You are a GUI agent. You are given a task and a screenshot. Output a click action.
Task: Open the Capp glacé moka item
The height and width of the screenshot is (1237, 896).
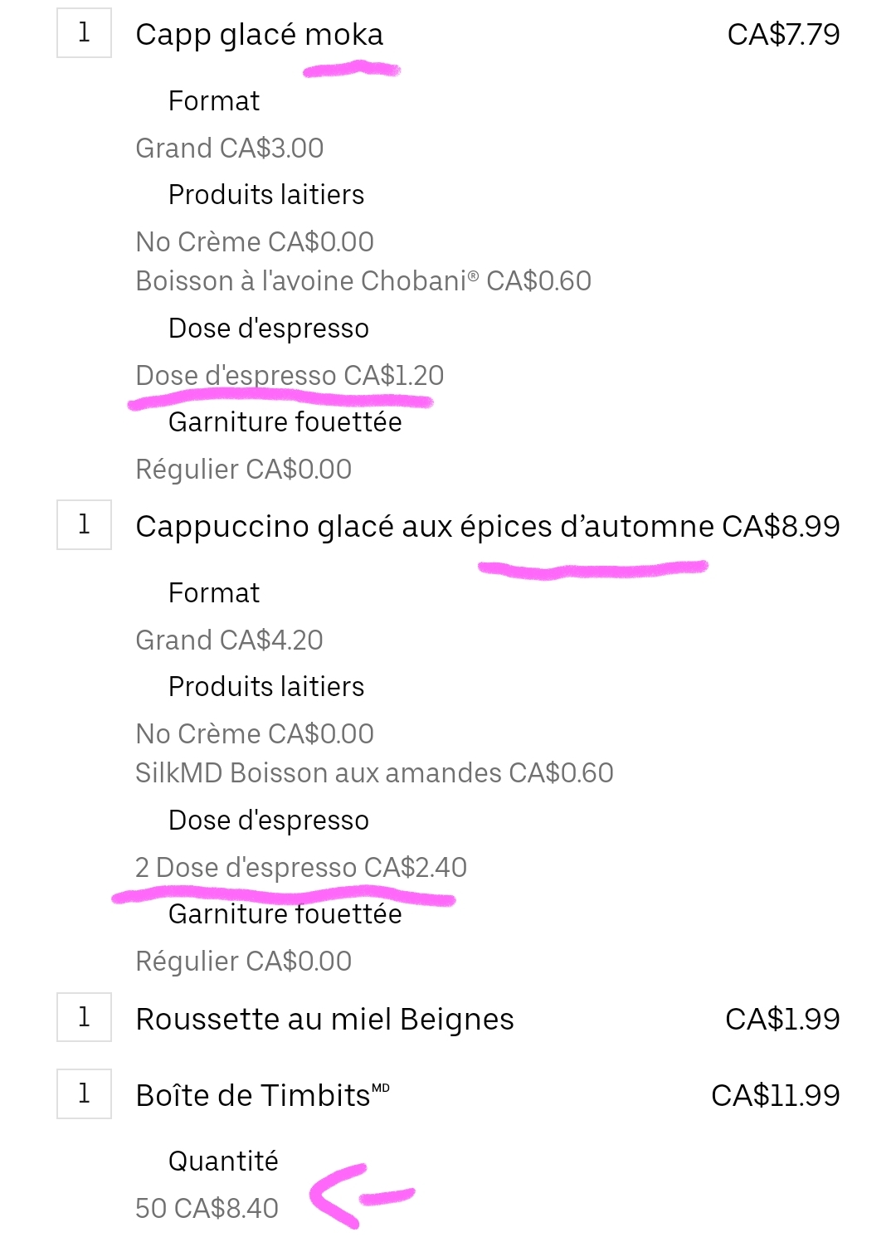(x=259, y=35)
